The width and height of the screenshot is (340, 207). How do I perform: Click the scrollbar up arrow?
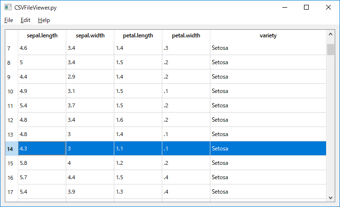pos(330,34)
